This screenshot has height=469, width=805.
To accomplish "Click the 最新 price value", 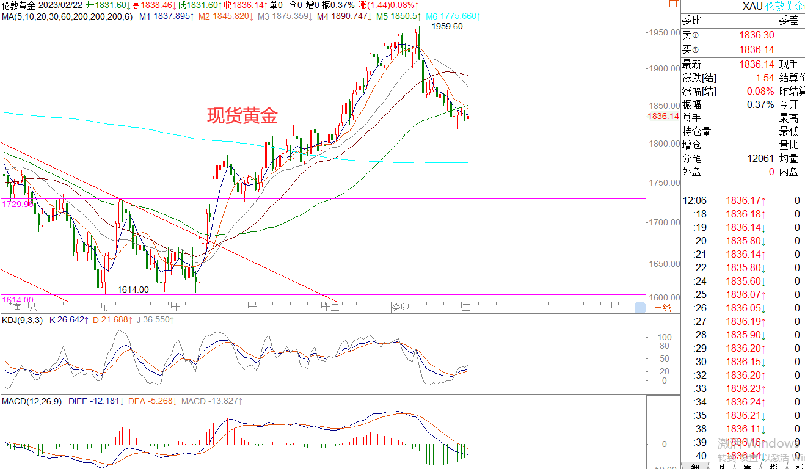I will (x=757, y=64).
